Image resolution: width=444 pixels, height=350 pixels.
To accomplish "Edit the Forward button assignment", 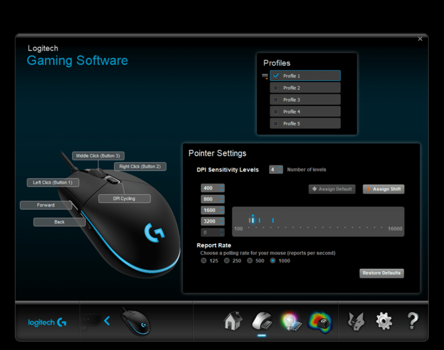I will pyautogui.click(x=46, y=205).
